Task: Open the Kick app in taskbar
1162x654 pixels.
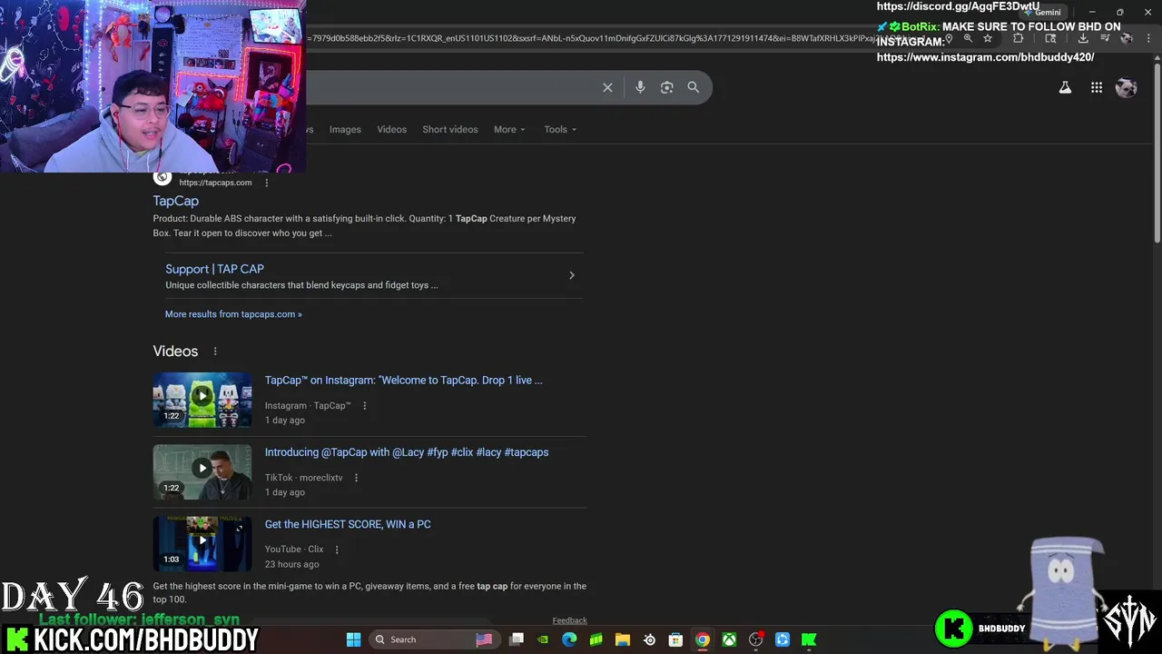Action: pos(809,639)
